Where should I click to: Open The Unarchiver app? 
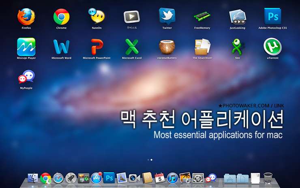pyautogui.click(x=202, y=47)
